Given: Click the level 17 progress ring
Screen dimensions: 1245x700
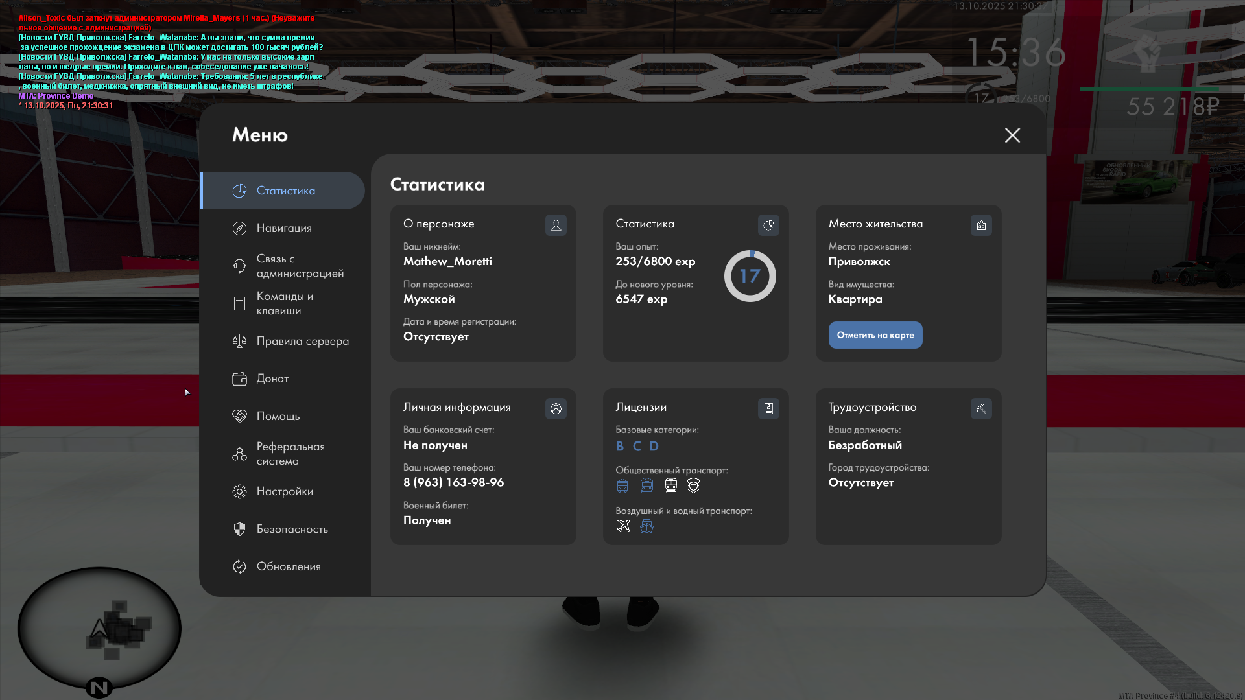Looking at the screenshot, I should [750, 276].
